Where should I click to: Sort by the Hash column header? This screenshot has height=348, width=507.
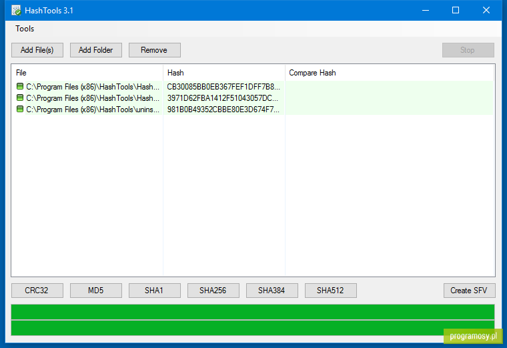coord(224,73)
